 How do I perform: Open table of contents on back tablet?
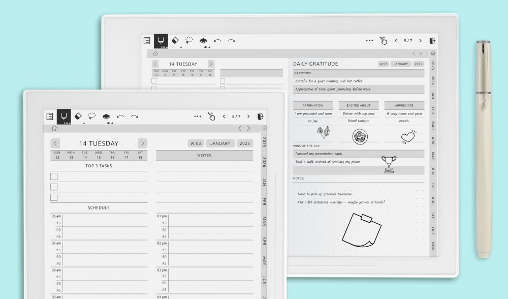tap(147, 41)
